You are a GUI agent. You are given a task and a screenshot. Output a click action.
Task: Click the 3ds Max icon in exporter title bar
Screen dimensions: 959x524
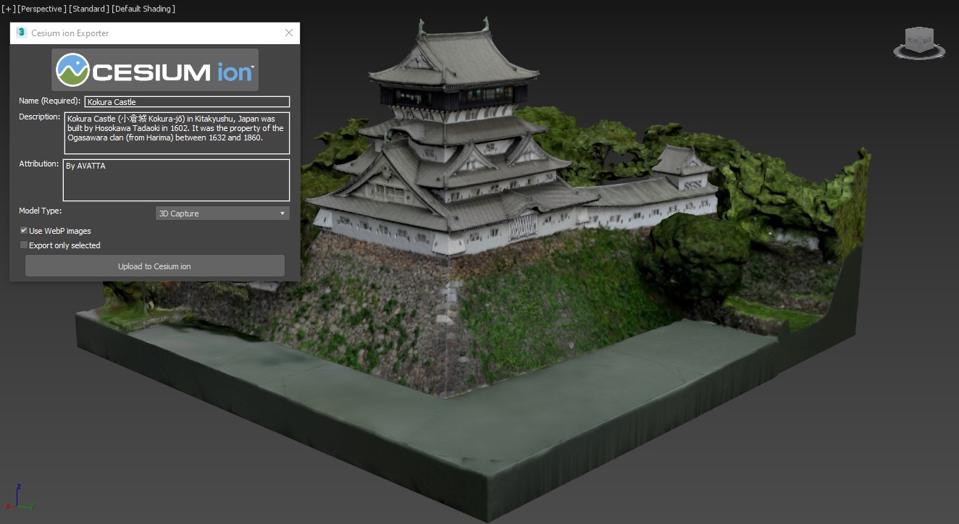21,33
